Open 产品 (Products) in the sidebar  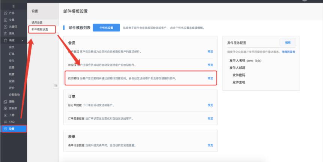pos(11,13)
